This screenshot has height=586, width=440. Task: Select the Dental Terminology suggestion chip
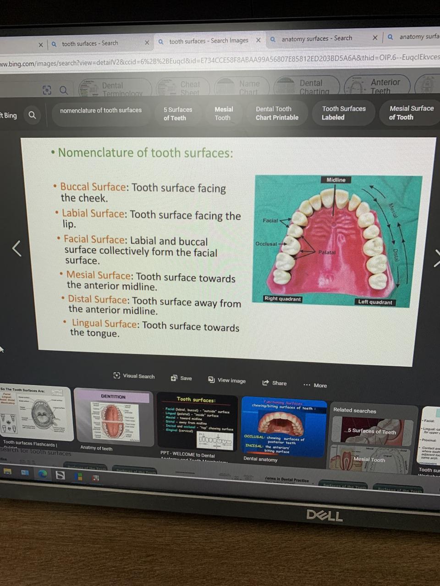(x=115, y=88)
